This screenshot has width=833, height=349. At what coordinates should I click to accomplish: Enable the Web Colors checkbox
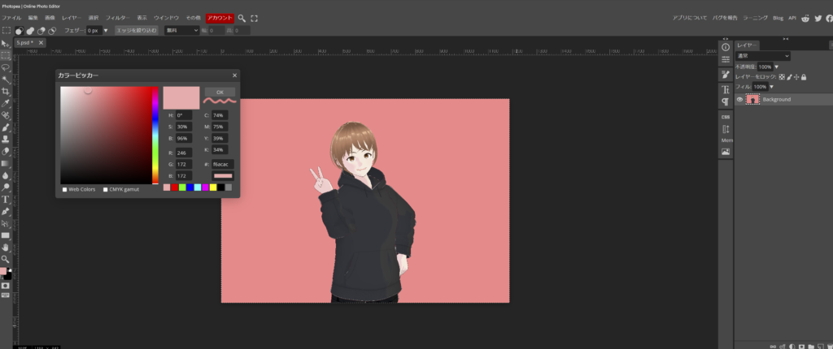pyautogui.click(x=64, y=189)
